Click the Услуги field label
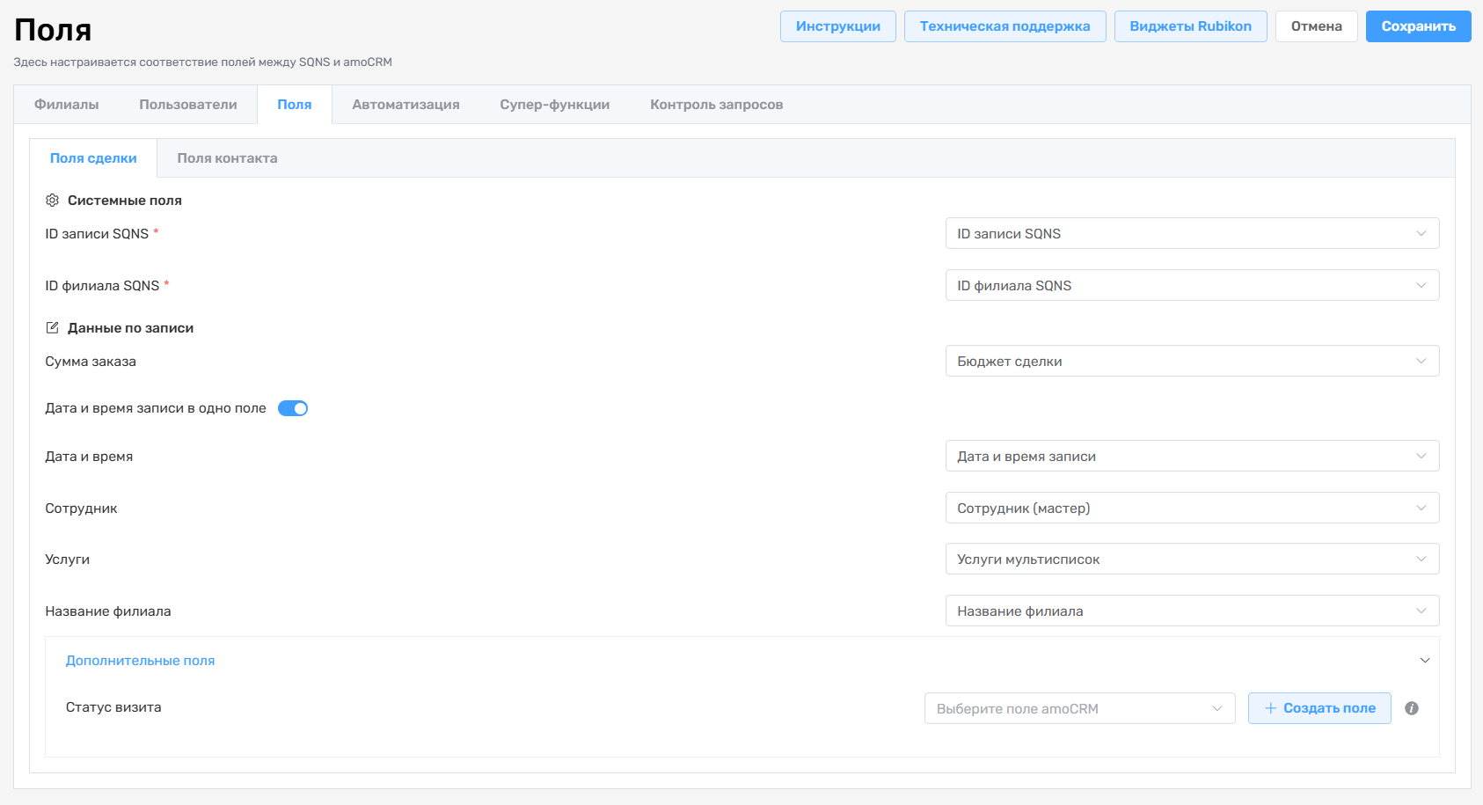The height and width of the screenshot is (805, 1483). pos(68,560)
